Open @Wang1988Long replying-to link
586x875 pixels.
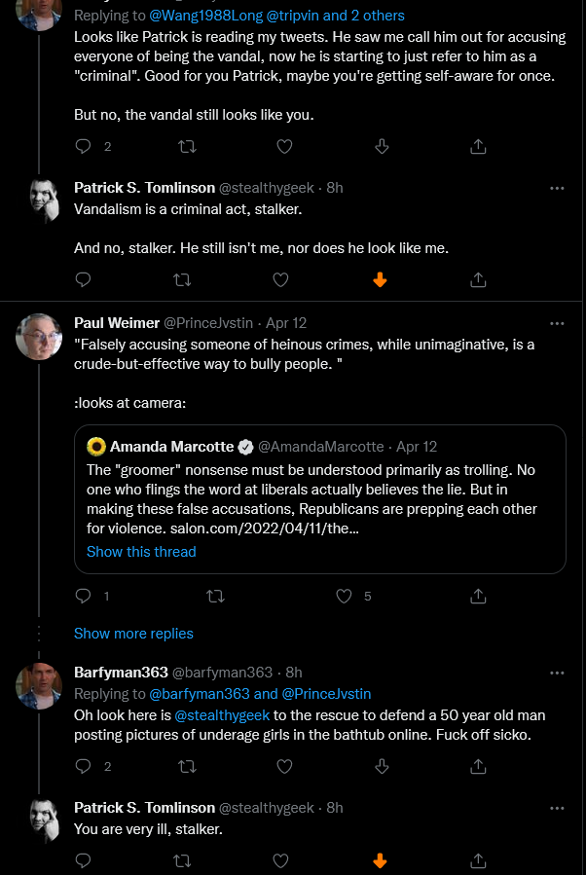206,16
